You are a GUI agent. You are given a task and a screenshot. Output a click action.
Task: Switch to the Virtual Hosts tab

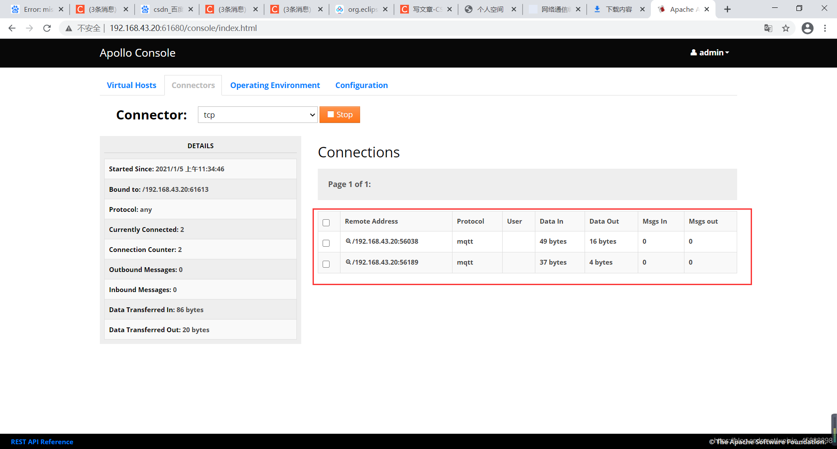(131, 85)
